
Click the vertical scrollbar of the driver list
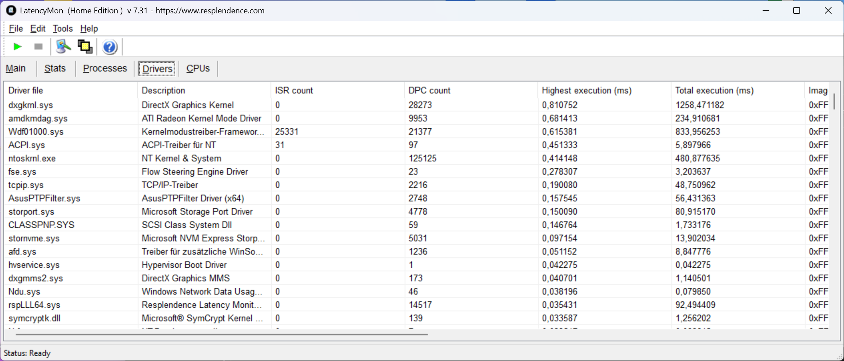click(x=834, y=102)
